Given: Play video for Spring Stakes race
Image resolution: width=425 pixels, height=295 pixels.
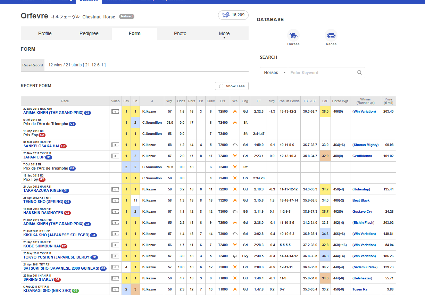Looking at the screenshot, I should click(x=115, y=278).
